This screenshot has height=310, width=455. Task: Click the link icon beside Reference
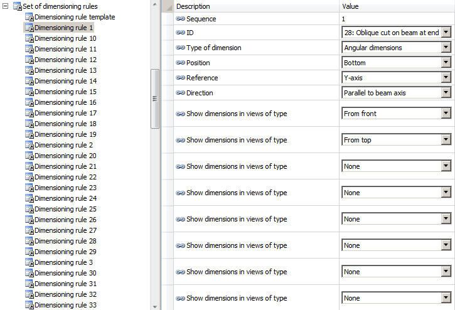coord(181,78)
